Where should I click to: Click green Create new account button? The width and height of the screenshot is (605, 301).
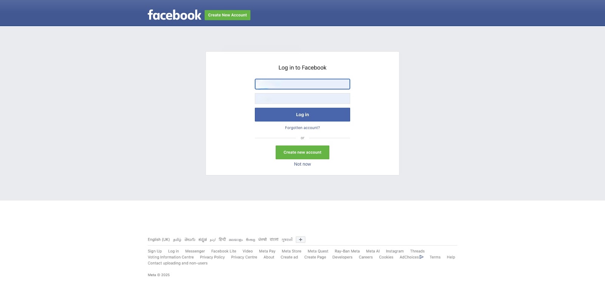pos(302,152)
